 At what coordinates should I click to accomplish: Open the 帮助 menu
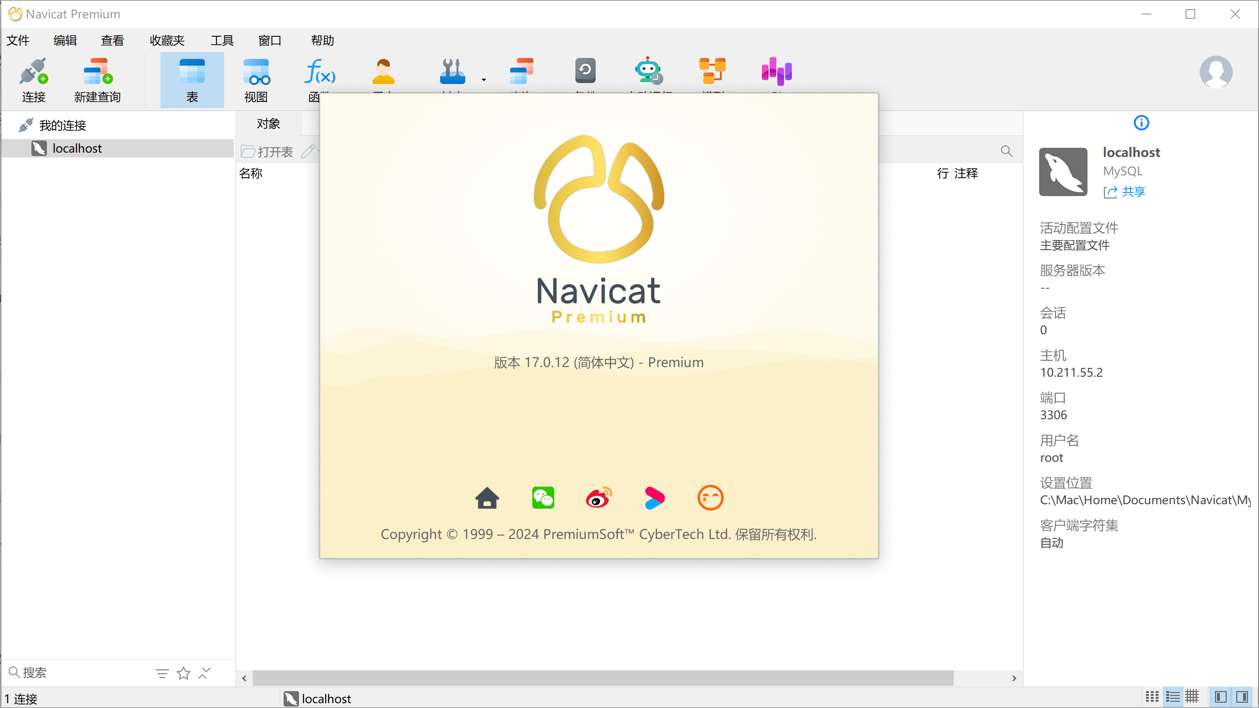pyautogui.click(x=323, y=41)
